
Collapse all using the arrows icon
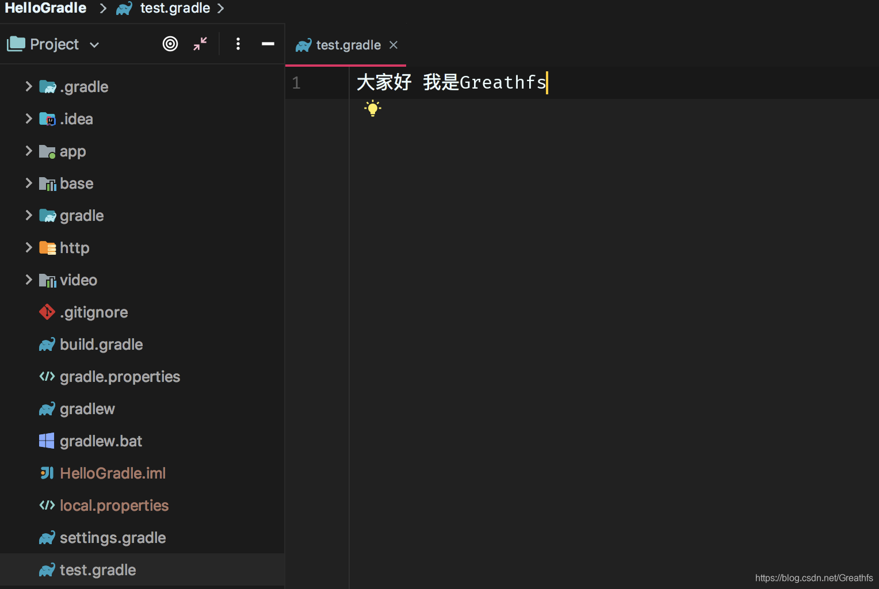[x=200, y=44]
